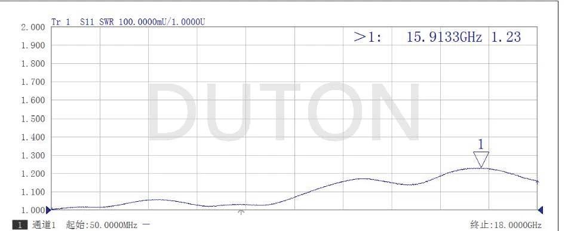
Task: Select the active marker indicator >1:
Action: (367, 37)
